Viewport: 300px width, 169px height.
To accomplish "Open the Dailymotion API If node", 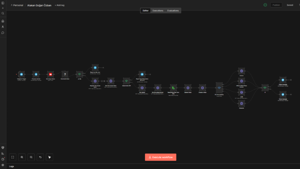I will [x=126, y=81].
